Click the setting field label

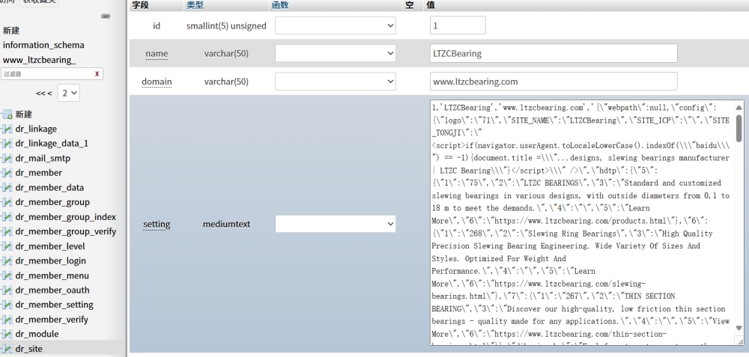[157, 225]
